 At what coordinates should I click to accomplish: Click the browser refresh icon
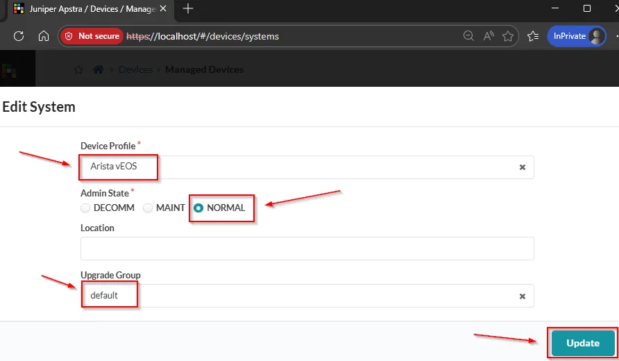19,36
